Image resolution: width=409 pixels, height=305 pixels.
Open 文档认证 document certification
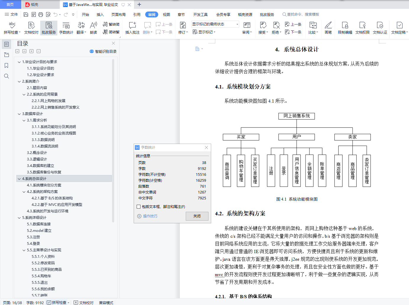click(x=380, y=28)
